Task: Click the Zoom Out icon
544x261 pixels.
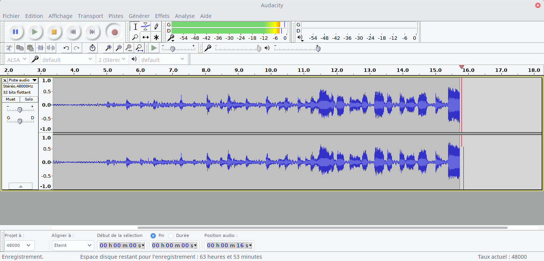Action: click(x=119, y=48)
